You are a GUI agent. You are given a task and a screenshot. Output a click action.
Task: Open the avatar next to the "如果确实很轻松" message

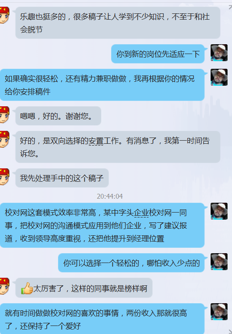tap(219, 77)
